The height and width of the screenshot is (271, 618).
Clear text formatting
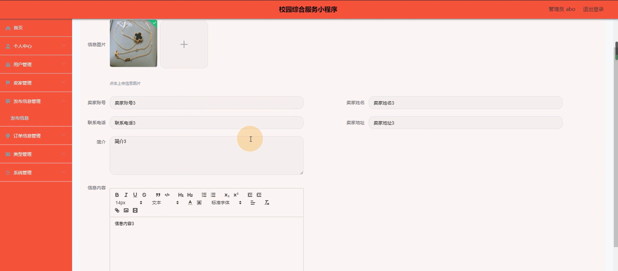pos(267,203)
